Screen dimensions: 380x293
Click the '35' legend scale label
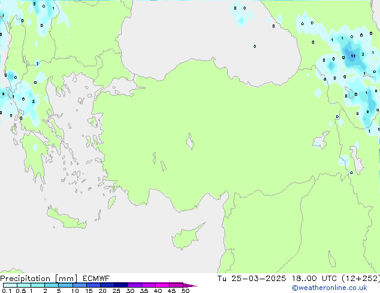[144, 291]
